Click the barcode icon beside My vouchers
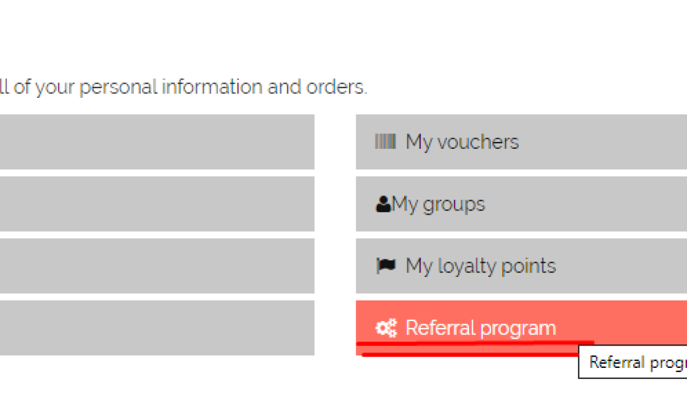Viewport: 687px width, 412px height. pyautogui.click(x=385, y=141)
